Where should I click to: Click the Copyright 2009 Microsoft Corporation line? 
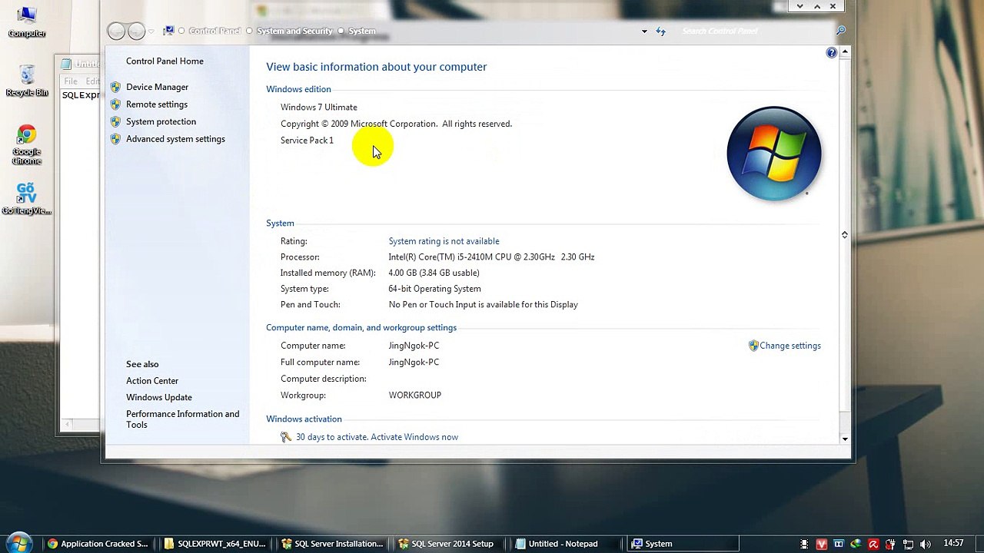[396, 124]
